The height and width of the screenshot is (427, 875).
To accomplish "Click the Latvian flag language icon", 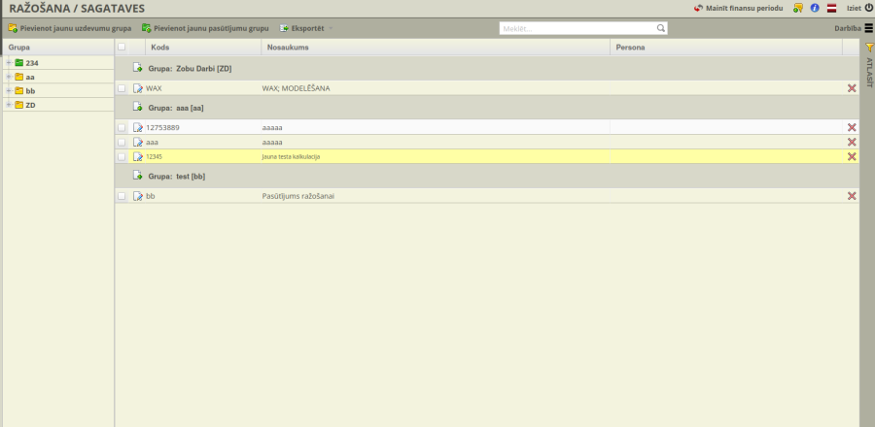I will pos(831,8).
